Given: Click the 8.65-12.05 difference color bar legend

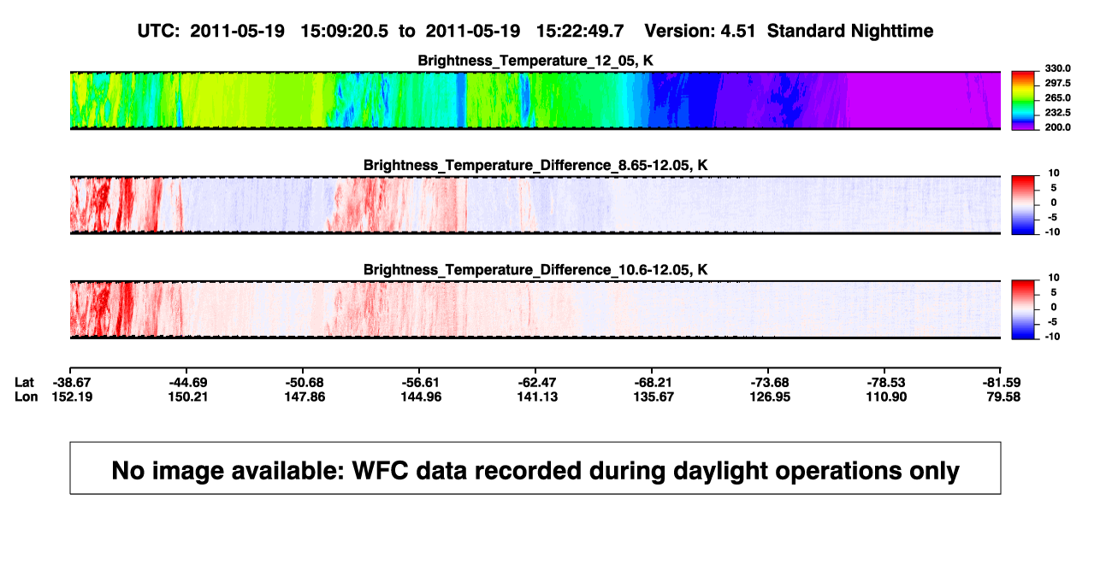Looking at the screenshot, I should [x=1024, y=204].
